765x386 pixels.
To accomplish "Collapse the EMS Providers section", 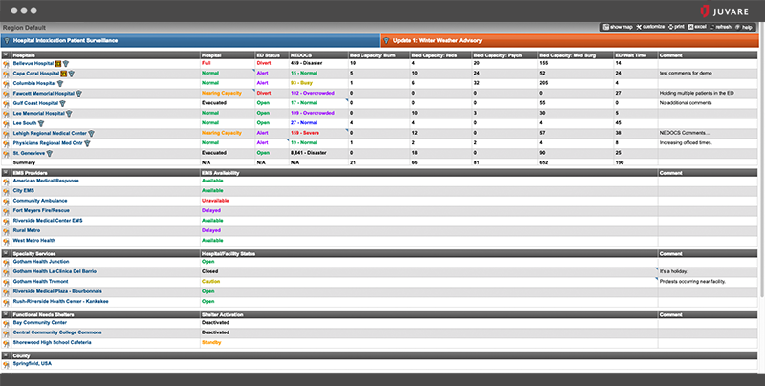I will (6, 173).
